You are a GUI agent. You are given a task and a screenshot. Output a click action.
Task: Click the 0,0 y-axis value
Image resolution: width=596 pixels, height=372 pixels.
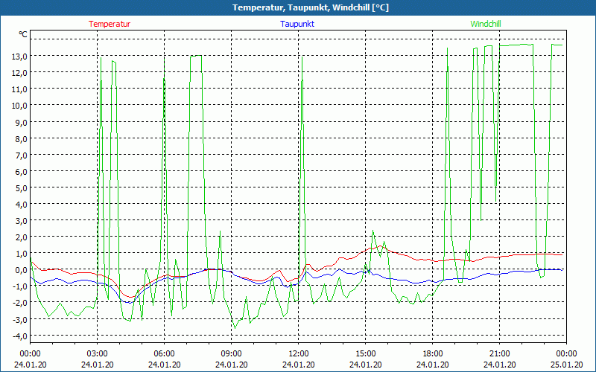tap(22, 270)
